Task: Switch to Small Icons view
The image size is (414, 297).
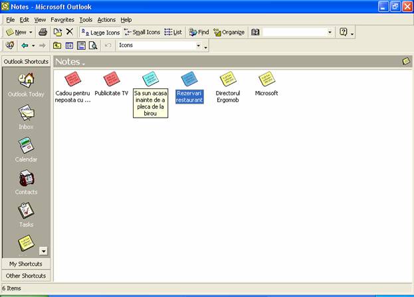Action: (x=142, y=32)
